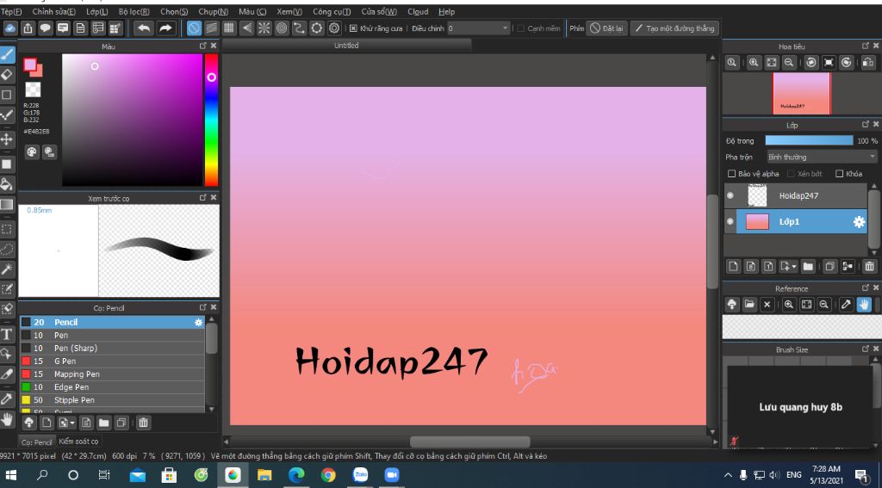
Task: Switch to Kiểm soát cọ tab
Action: (x=78, y=442)
